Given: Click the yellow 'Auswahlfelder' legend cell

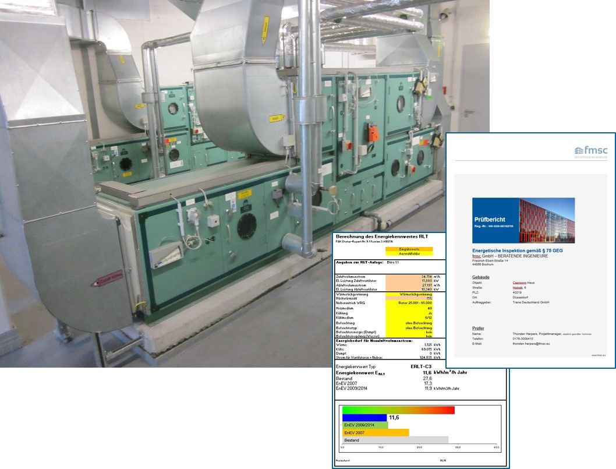Looking at the screenshot, I should click(x=409, y=253).
